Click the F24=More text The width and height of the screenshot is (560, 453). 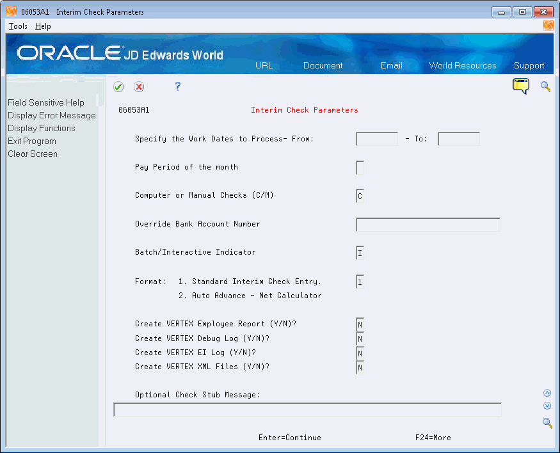point(433,438)
